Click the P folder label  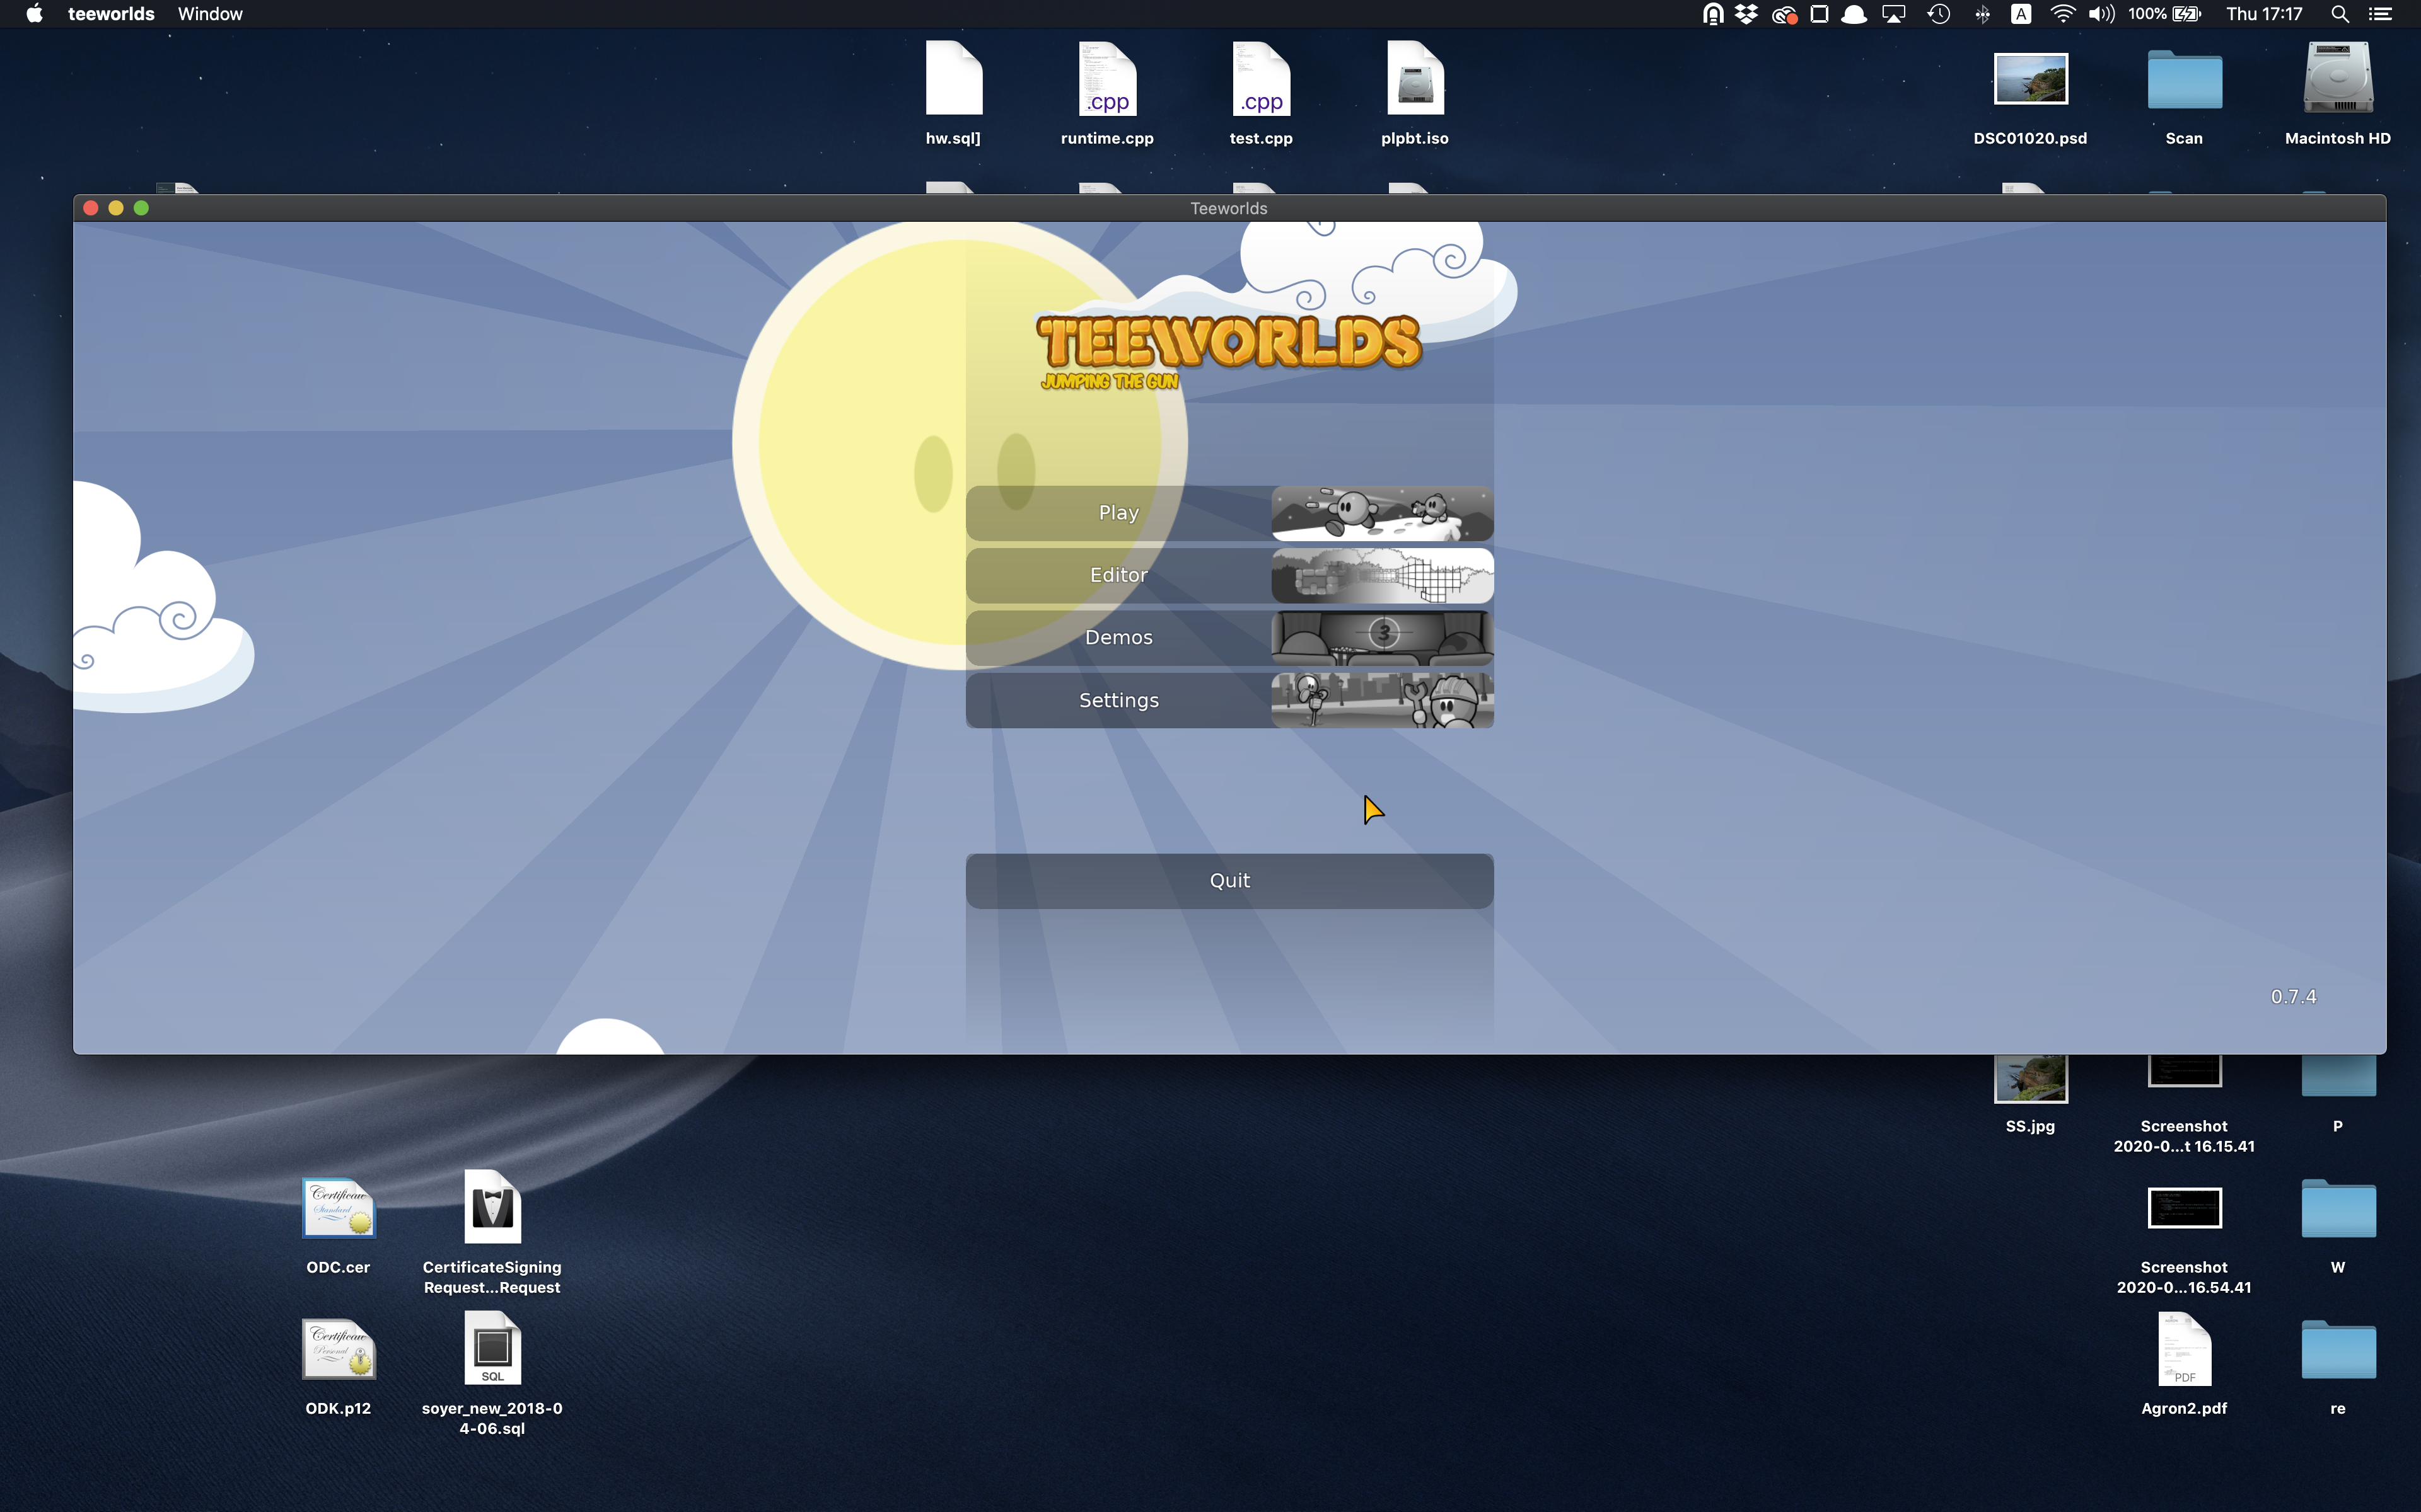pos(2338,1126)
